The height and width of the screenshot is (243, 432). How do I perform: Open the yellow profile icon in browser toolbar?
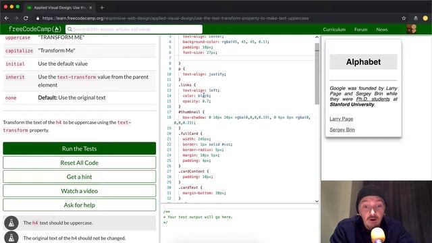pos(425,18)
